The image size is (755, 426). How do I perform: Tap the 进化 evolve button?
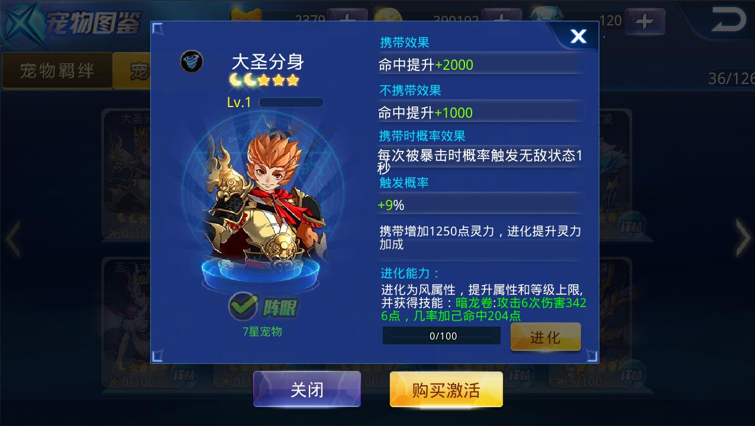pos(545,337)
